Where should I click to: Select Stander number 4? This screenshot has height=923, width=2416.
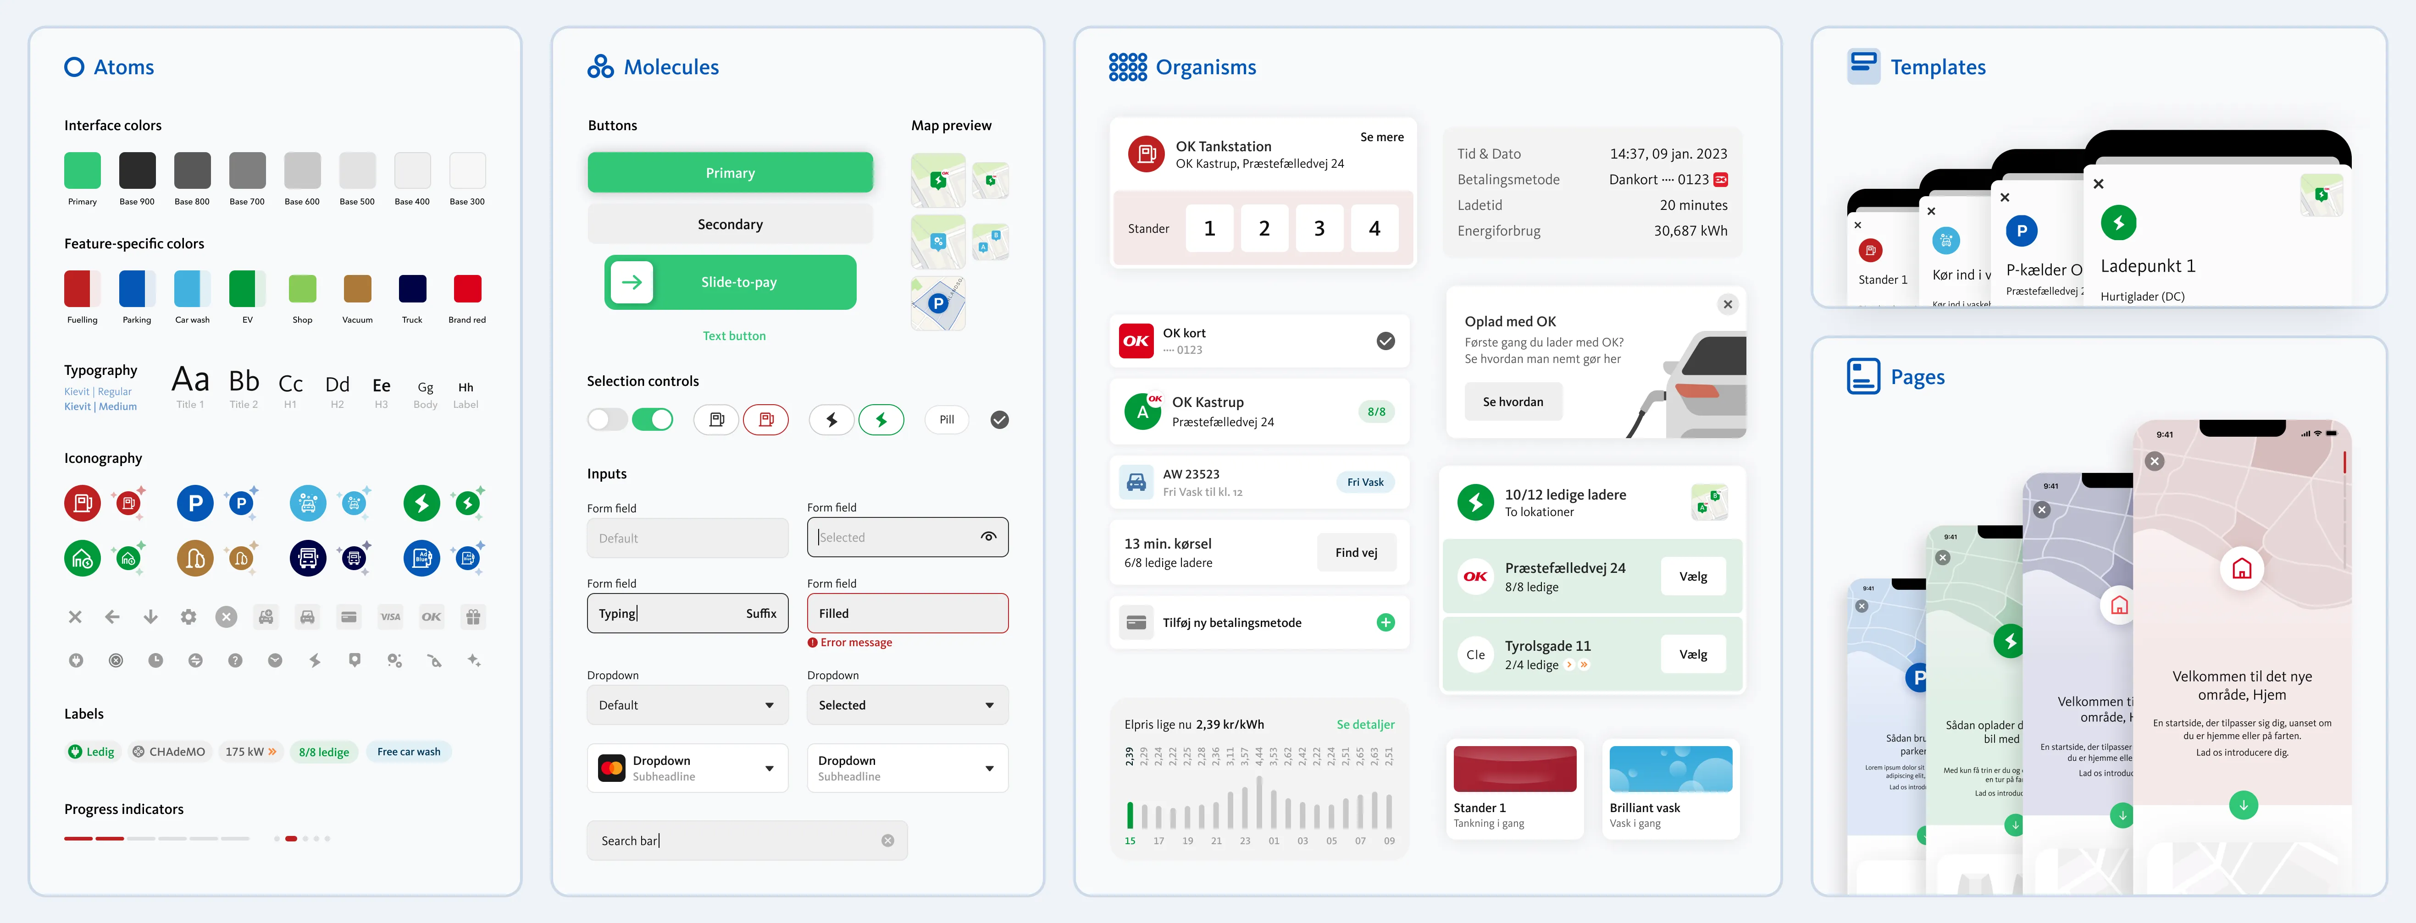point(1375,229)
